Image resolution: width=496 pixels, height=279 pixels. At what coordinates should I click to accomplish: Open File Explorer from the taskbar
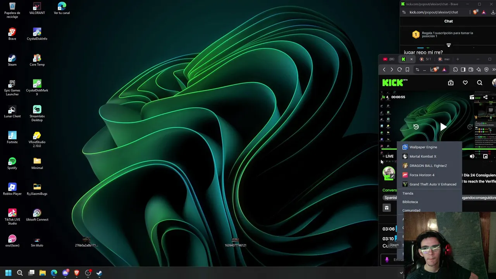pyautogui.click(x=43, y=273)
